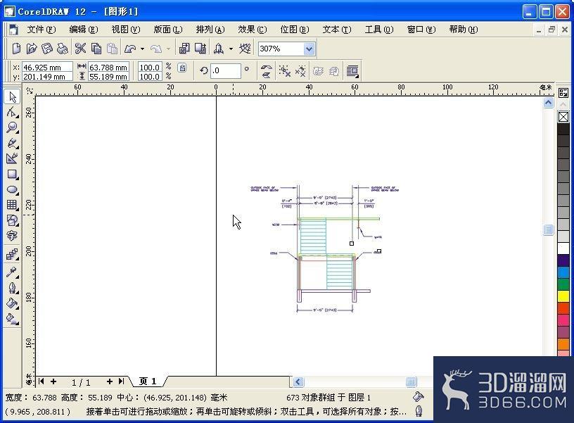Open the 排列 (Arrange) menu
574x423 pixels.
tap(210, 30)
